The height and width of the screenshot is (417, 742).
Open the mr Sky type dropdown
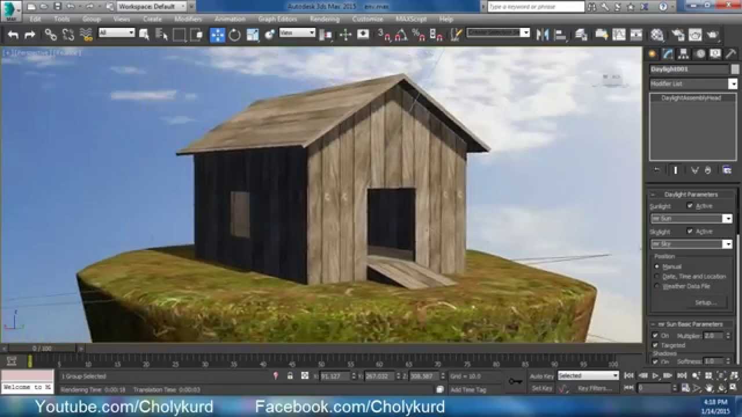(692, 244)
